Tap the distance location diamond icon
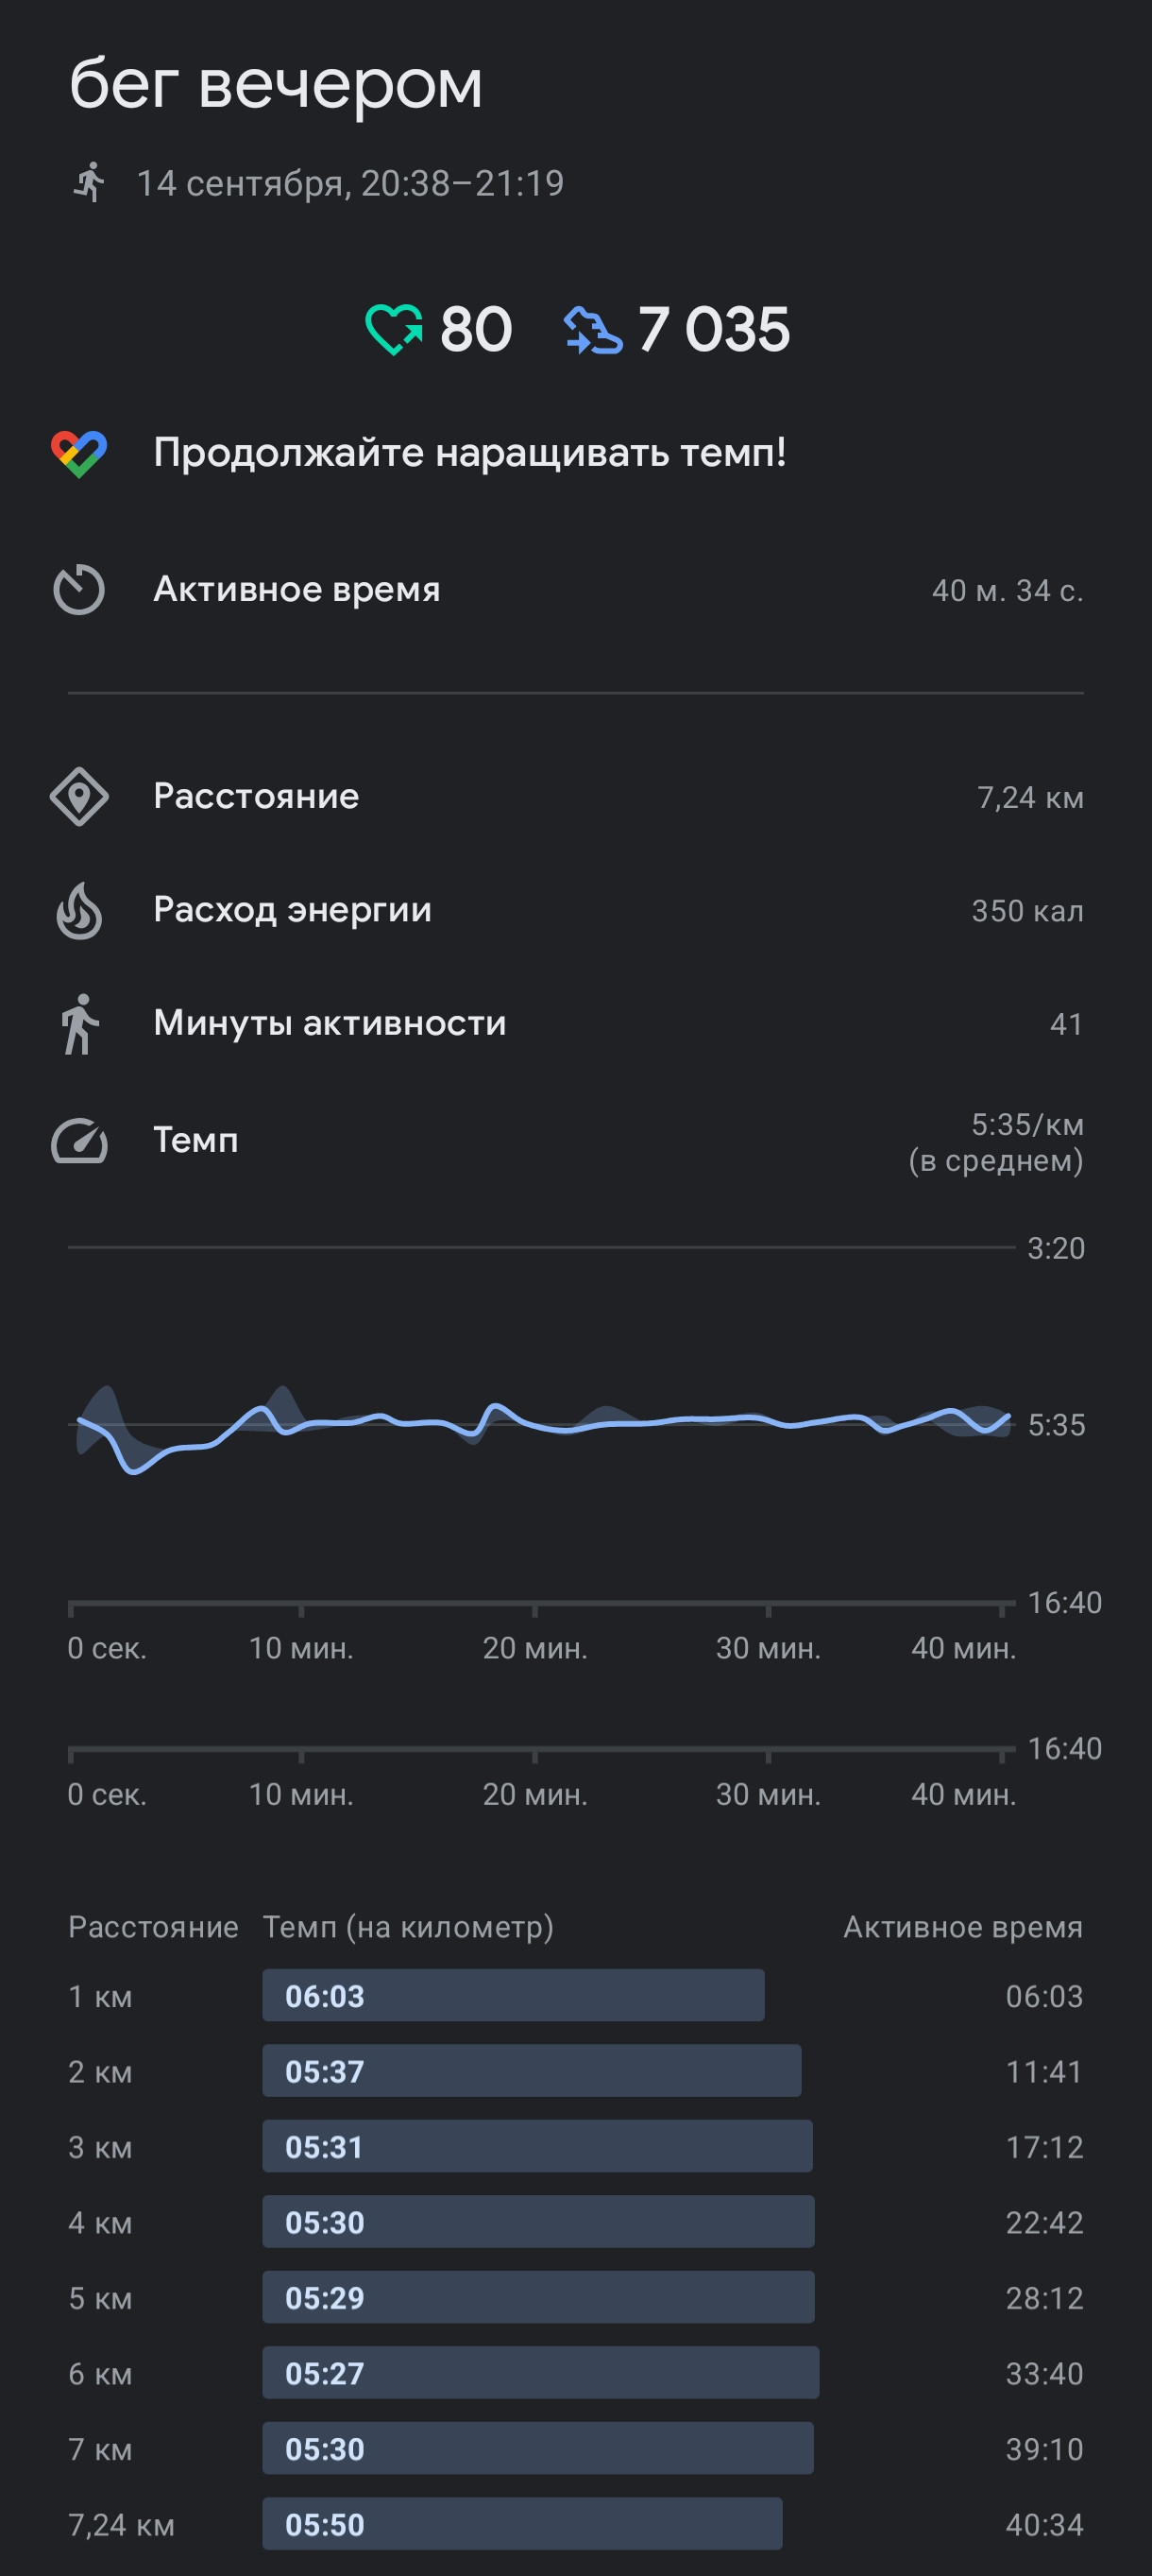This screenshot has width=1152, height=2576. [79, 797]
